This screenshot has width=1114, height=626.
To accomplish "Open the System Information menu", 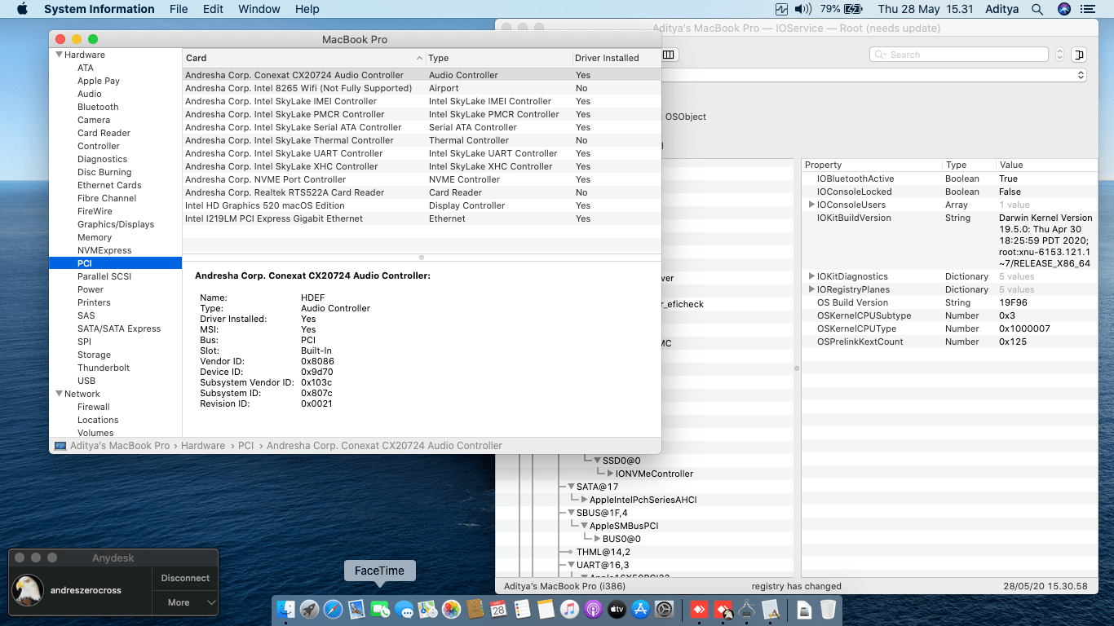I will click(99, 9).
